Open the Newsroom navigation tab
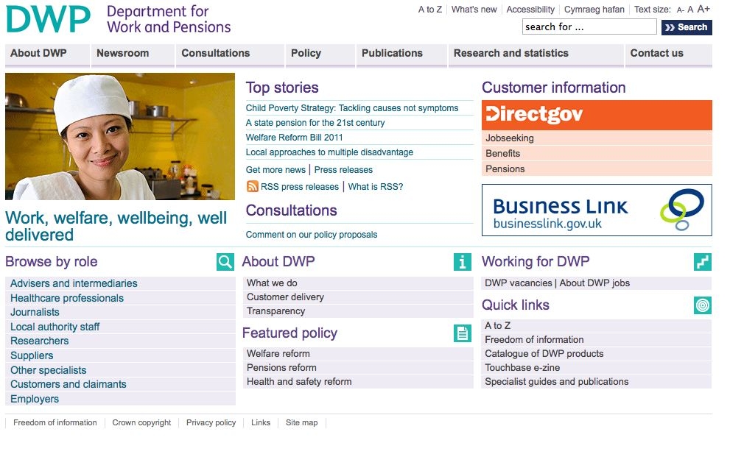This screenshot has width=730, height=454. coord(123,53)
